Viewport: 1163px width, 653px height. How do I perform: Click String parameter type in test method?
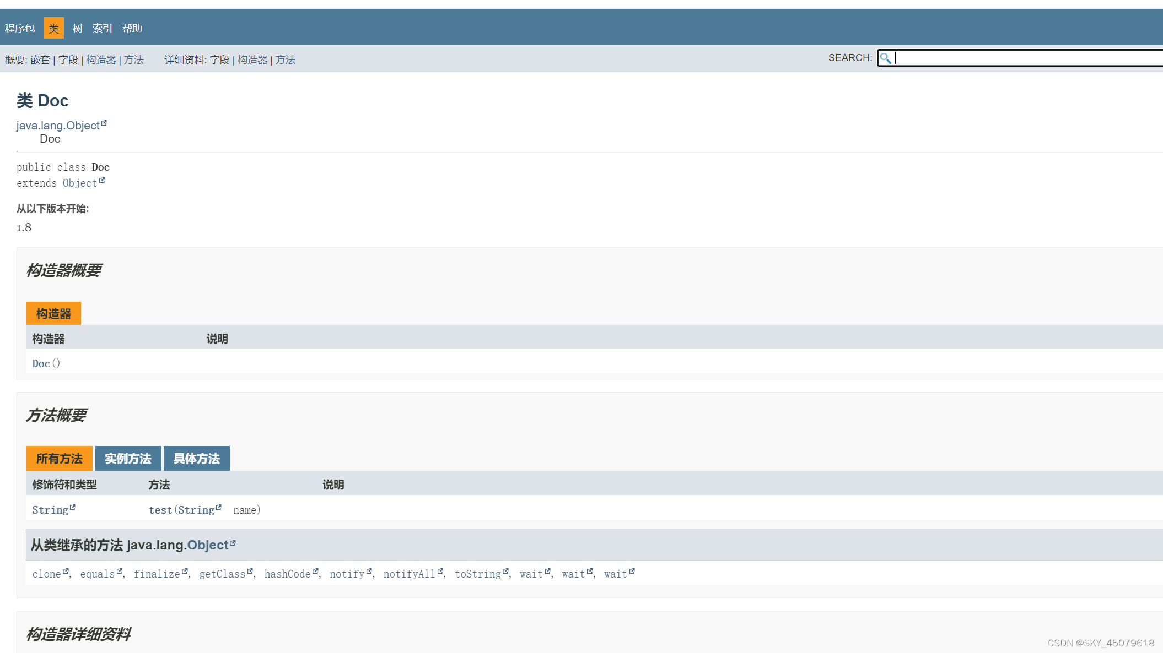[x=196, y=510]
